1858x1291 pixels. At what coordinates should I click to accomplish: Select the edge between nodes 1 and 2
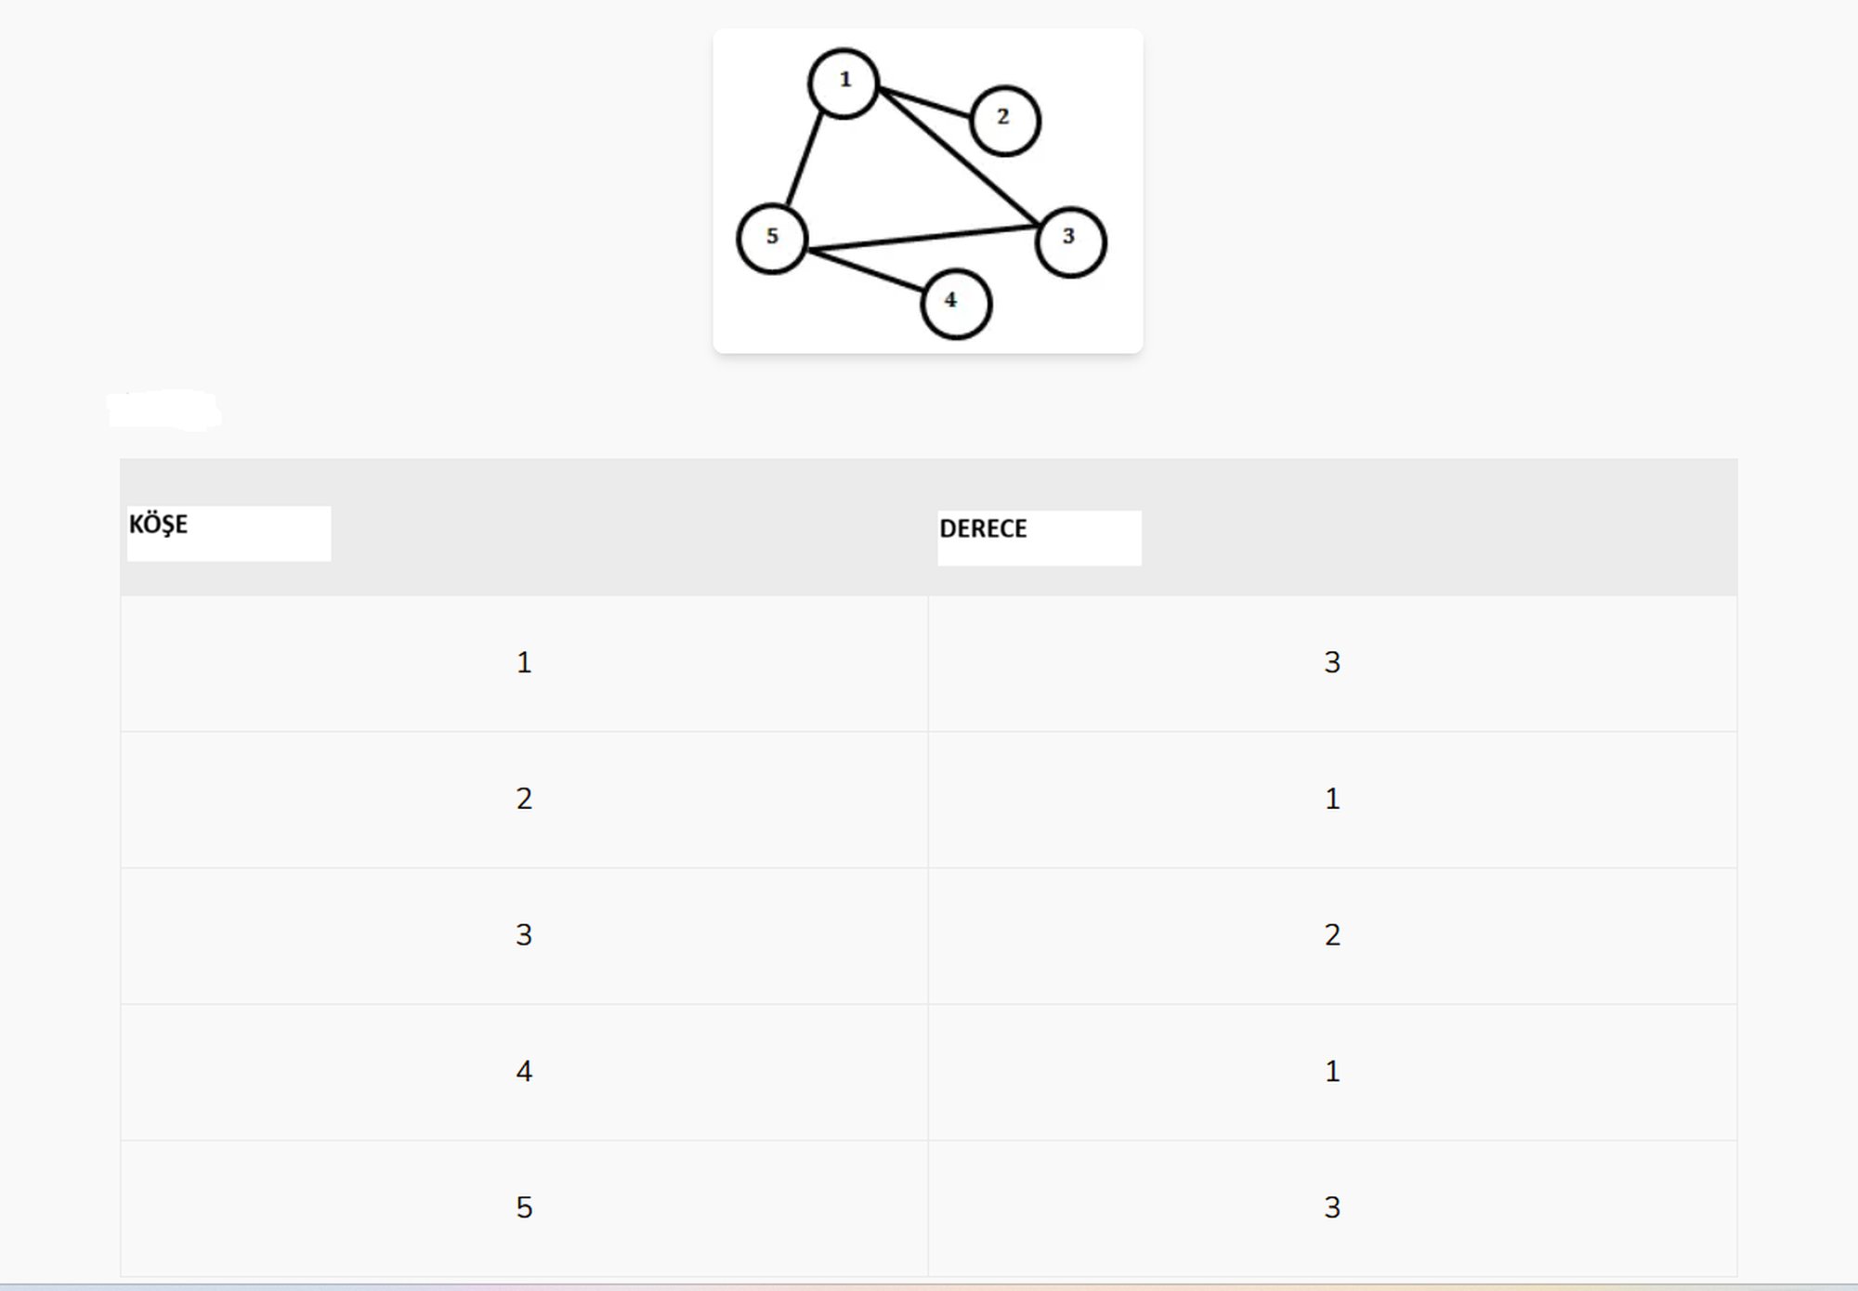[x=924, y=103]
